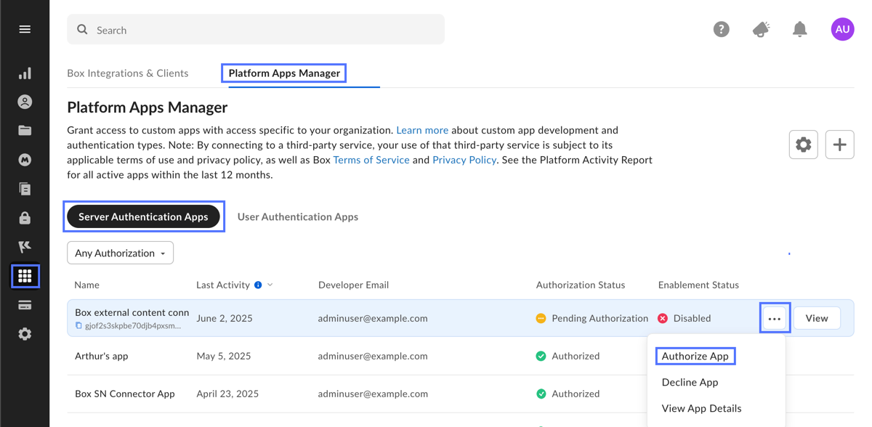Click the Pending Authorization status icon
This screenshot has height=427, width=872.
541,318
